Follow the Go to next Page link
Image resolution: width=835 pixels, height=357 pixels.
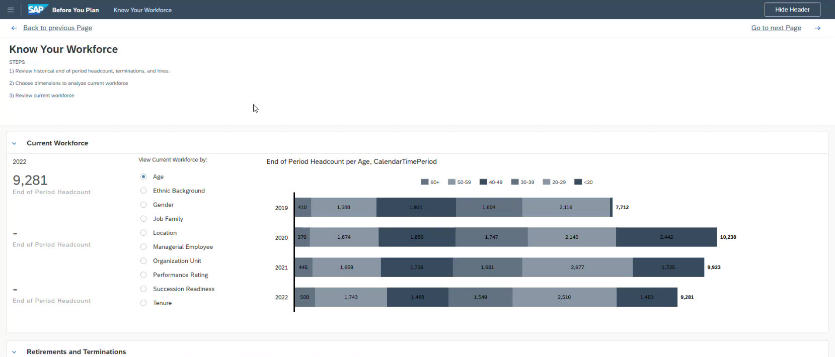point(776,28)
